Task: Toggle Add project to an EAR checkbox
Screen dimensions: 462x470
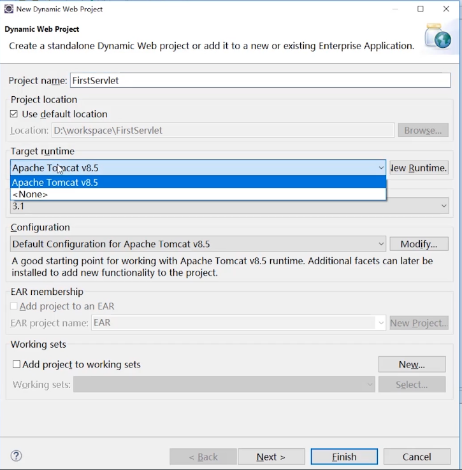Action: tap(14, 306)
